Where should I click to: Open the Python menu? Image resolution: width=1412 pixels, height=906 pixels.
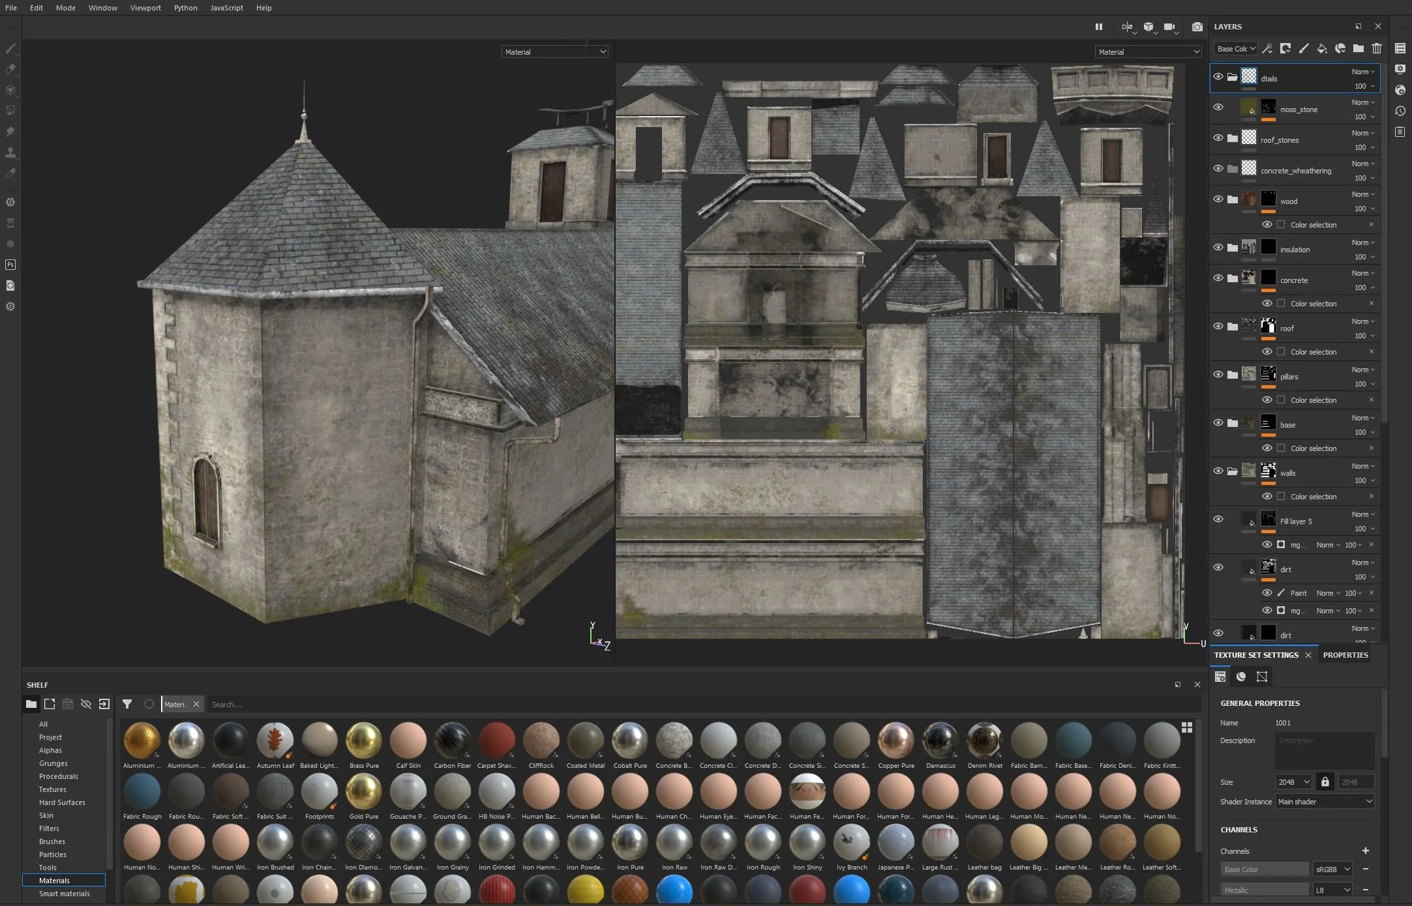pyautogui.click(x=185, y=8)
